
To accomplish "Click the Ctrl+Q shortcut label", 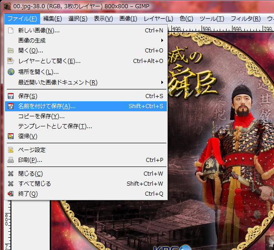I will point(154,194).
